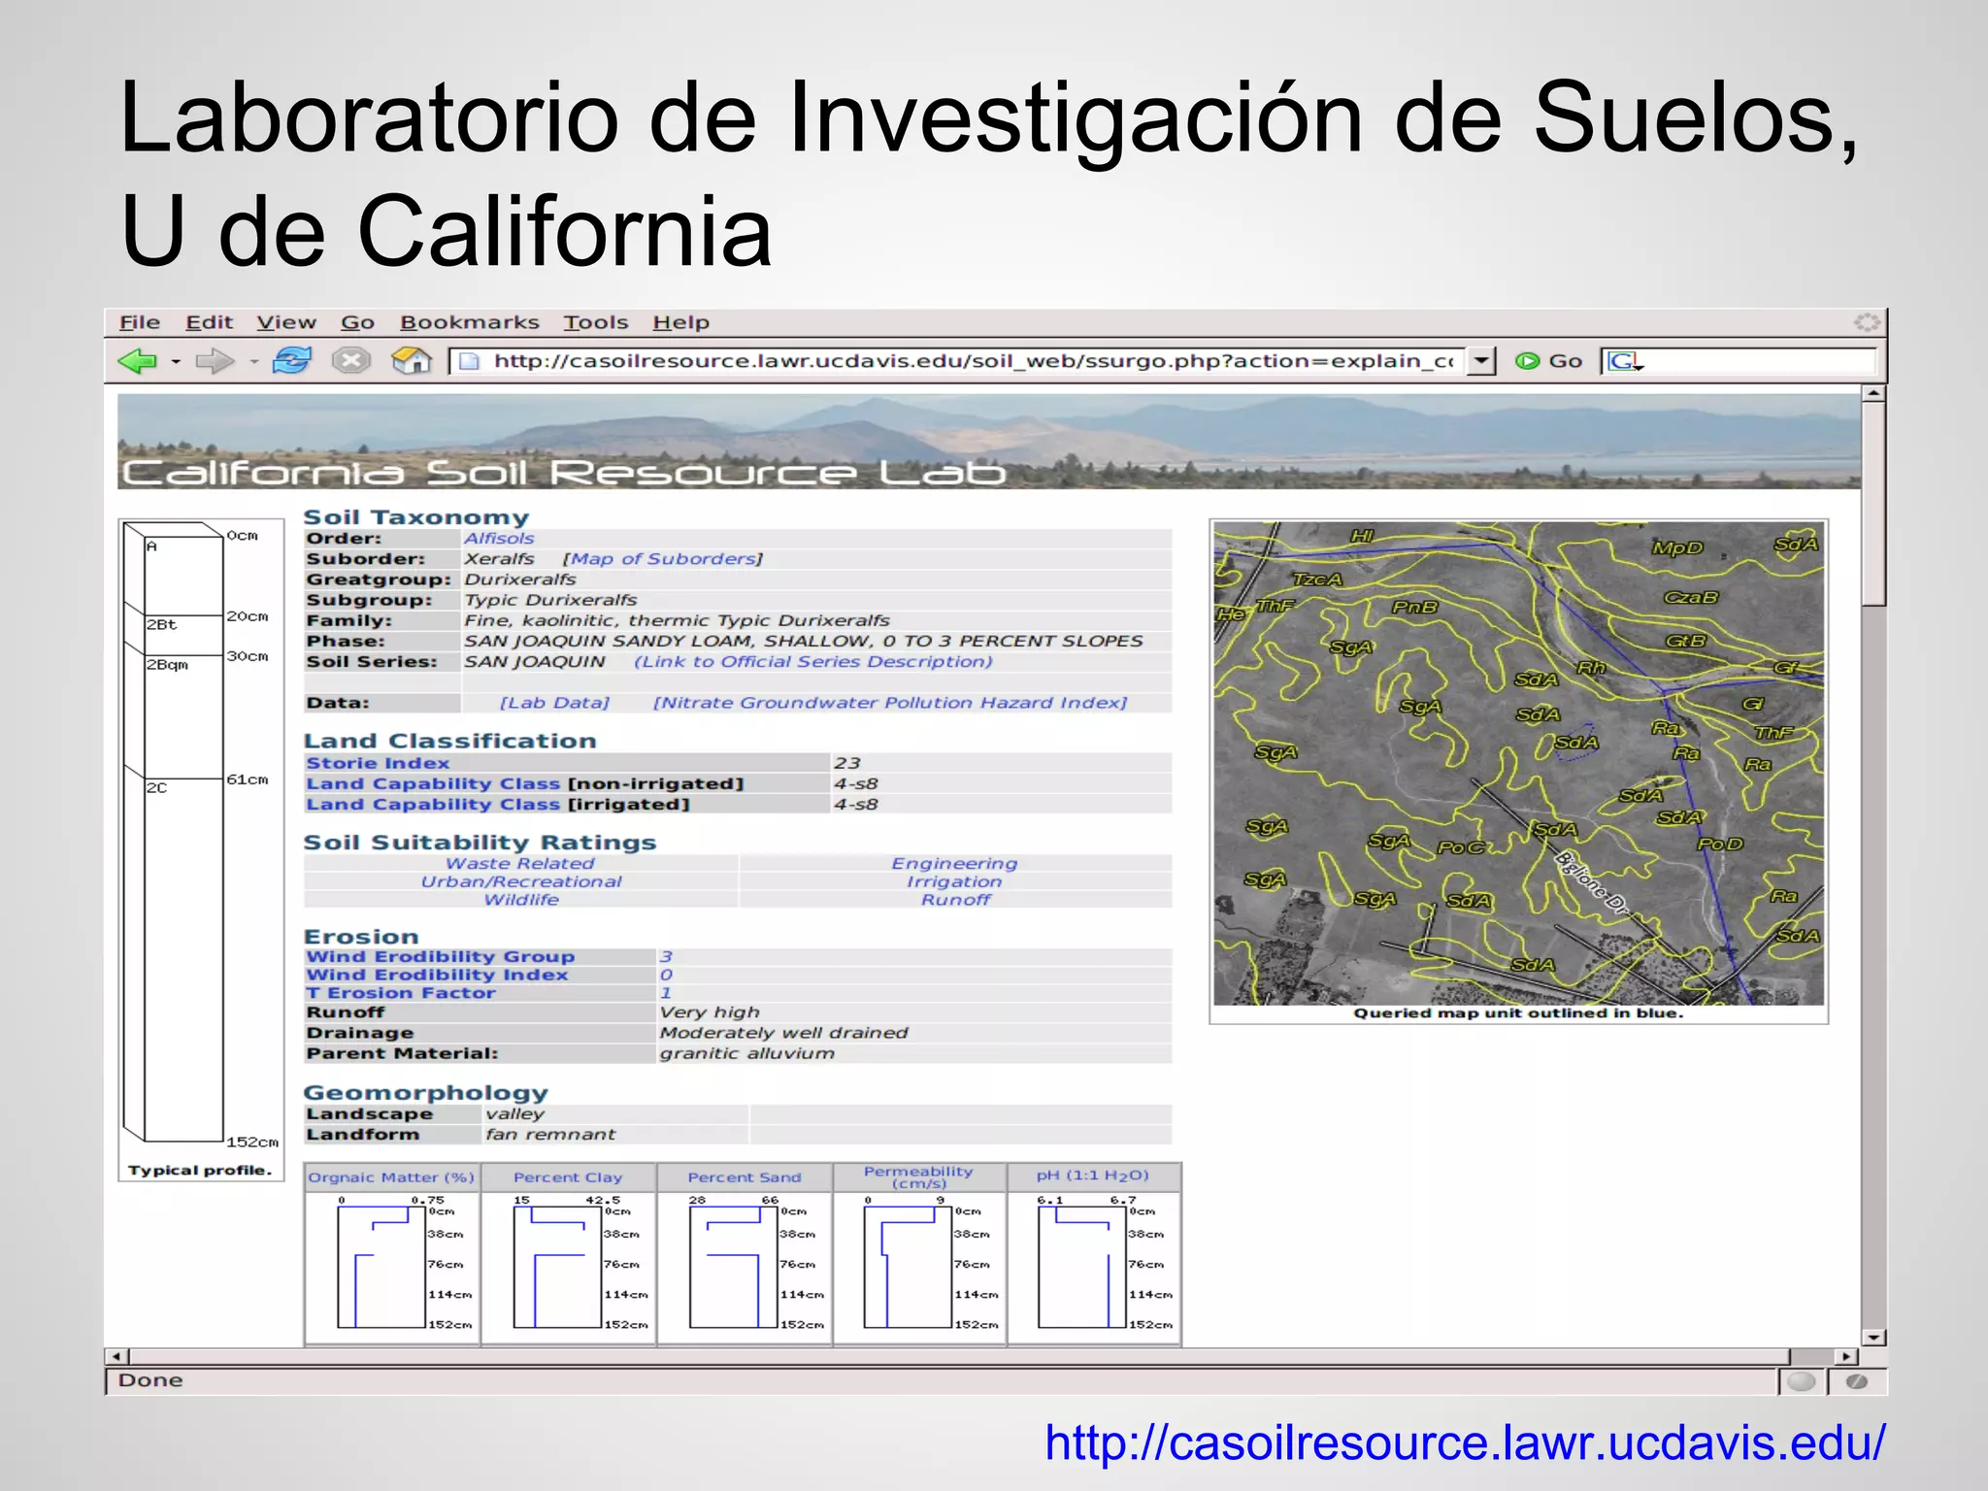Open the Help menu
1988x1491 pixels.
681,322
